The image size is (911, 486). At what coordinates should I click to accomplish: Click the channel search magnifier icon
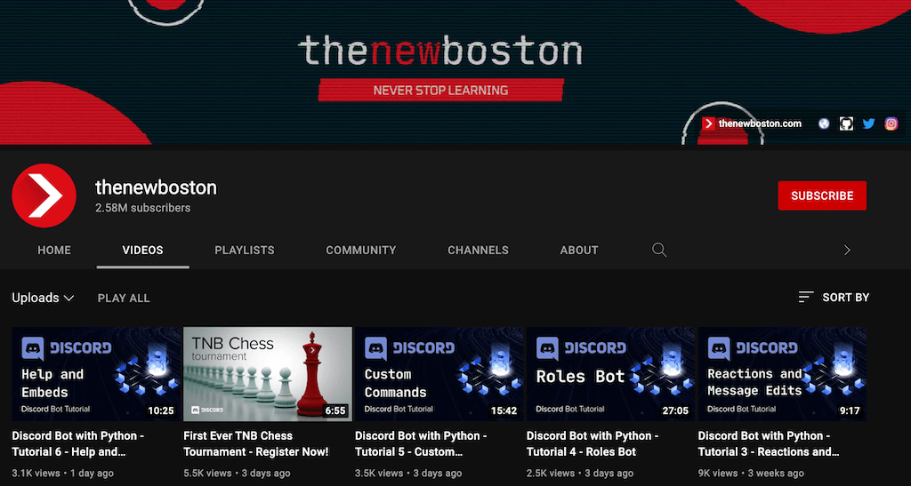(659, 250)
